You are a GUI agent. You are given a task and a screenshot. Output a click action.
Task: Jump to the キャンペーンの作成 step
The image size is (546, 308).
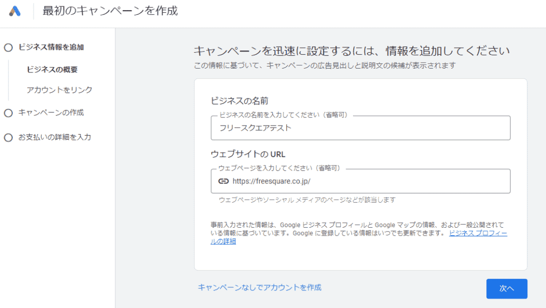tap(51, 113)
